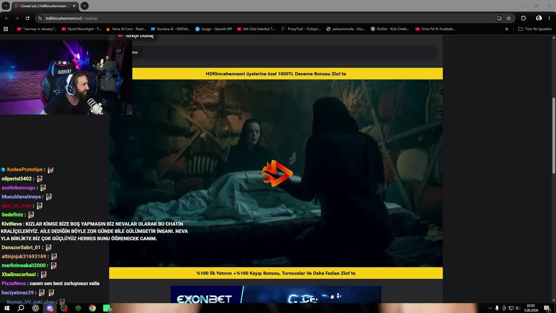Open the Windows notification center
The image size is (556, 313).
click(547, 308)
